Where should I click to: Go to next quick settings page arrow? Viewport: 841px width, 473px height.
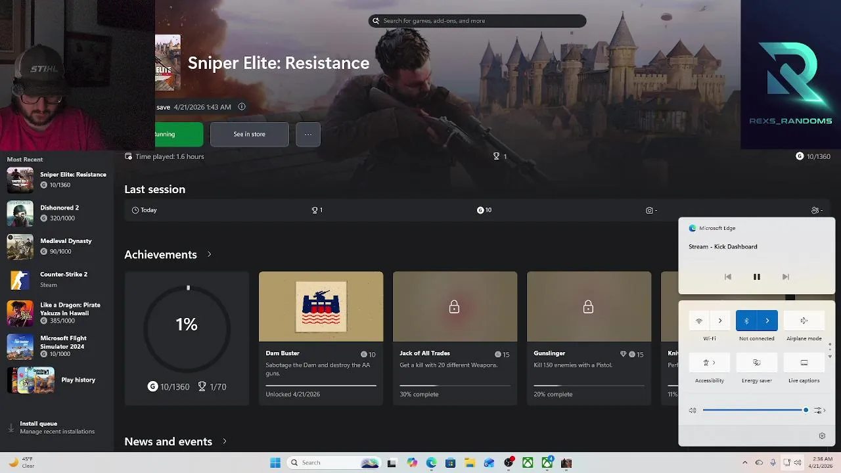830,356
